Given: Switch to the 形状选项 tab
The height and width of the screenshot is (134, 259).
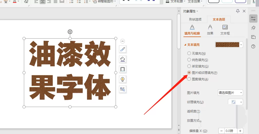Looking at the screenshot, I should [x=195, y=19].
